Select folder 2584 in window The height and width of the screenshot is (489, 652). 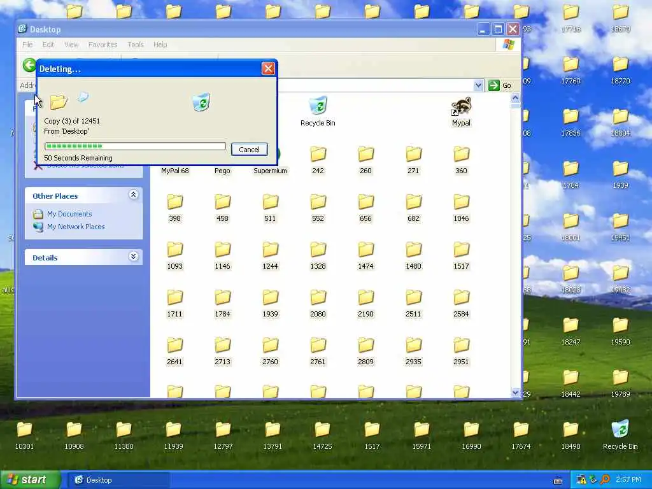[461, 304]
